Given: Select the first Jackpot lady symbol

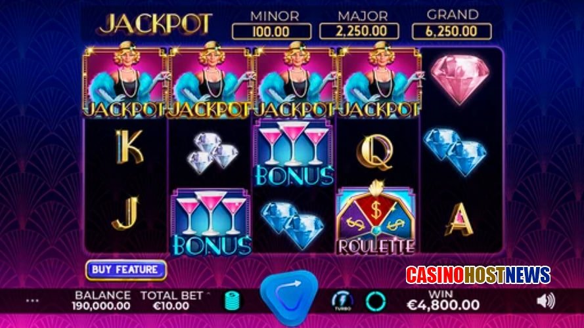Looking at the screenshot, I should 125,80.
